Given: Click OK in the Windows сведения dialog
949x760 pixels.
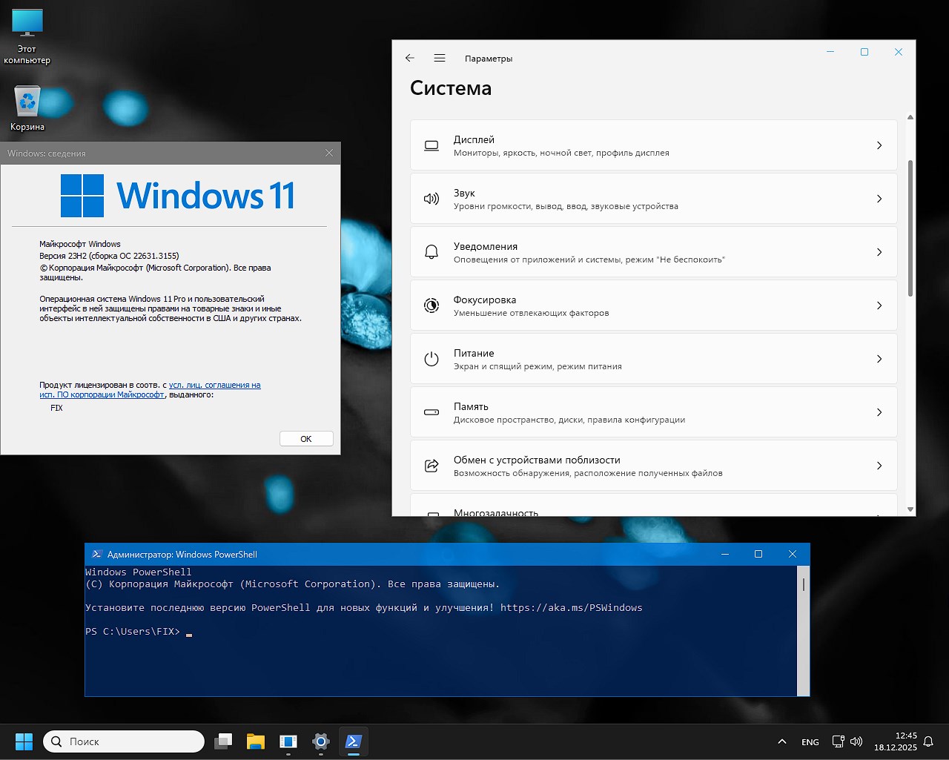Looking at the screenshot, I should pyautogui.click(x=305, y=438).
